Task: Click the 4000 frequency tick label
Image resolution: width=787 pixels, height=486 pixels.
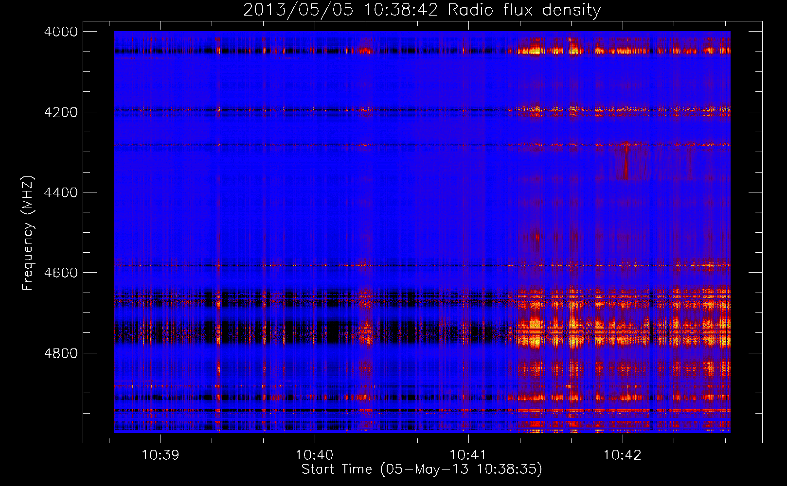Action: 61,32
